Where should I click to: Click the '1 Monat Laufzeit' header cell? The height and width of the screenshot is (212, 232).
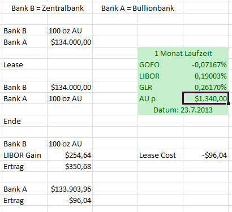tap(183, 53)
